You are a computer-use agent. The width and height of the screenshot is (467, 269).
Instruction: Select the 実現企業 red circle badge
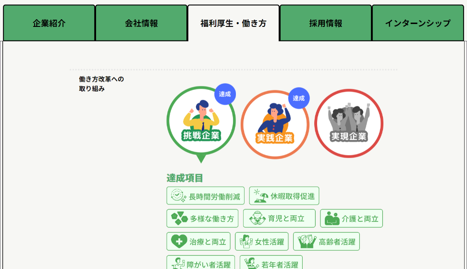coord(349,123)
